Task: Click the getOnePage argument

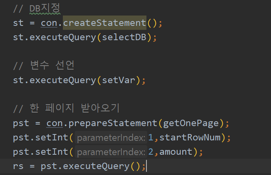Action: click(x=191, y=124)
